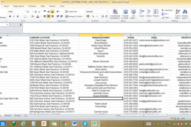Image resolution: width=191 pixels, height=127 pixels.
Task: Switch to Page Layout view icon
Action: click(175, 119)
